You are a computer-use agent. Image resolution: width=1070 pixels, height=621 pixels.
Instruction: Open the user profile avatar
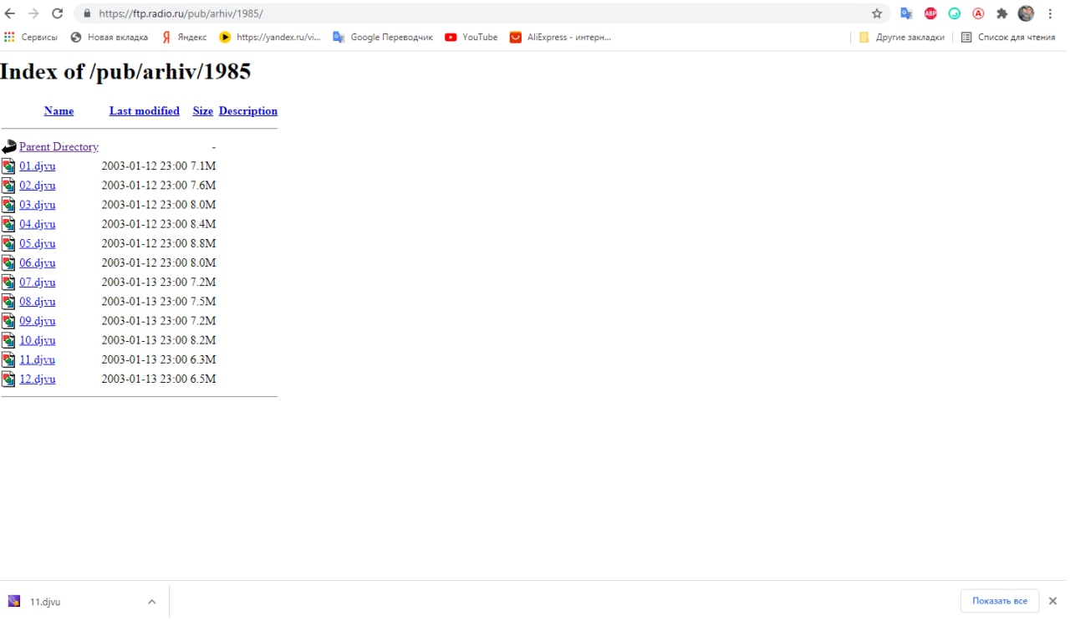point(1026,13)
